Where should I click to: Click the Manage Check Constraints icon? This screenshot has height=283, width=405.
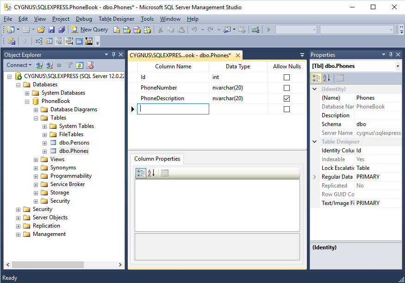coord(79,41)
